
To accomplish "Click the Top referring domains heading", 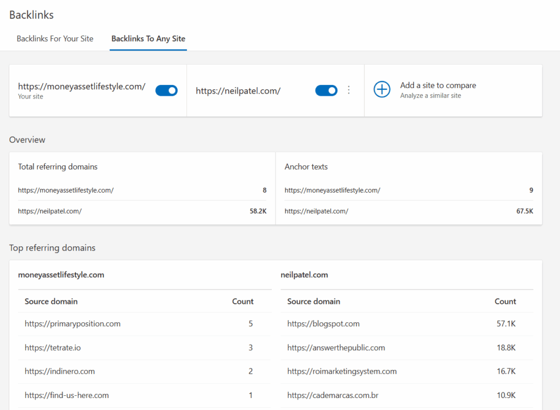I will [52, 248].
